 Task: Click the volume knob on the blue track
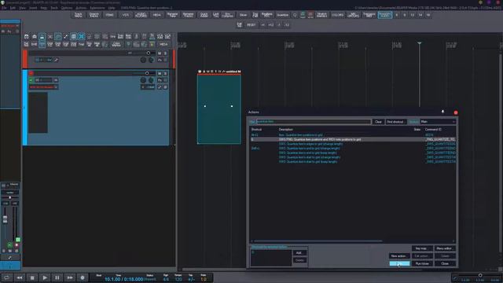click(x=147, y=73)
